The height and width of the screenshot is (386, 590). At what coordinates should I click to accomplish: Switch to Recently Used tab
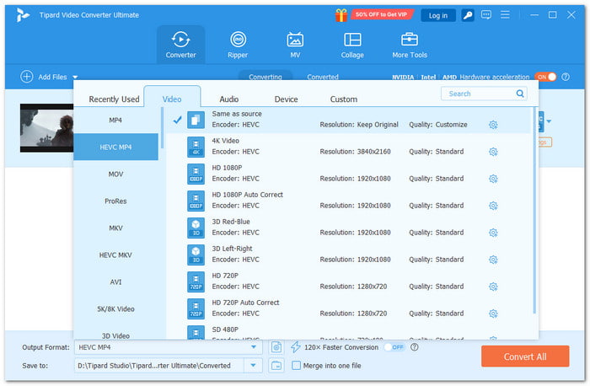tap(114, 99)
